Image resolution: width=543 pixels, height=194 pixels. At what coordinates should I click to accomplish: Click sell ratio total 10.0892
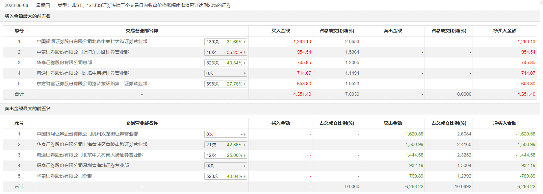[x=463, y=186]
